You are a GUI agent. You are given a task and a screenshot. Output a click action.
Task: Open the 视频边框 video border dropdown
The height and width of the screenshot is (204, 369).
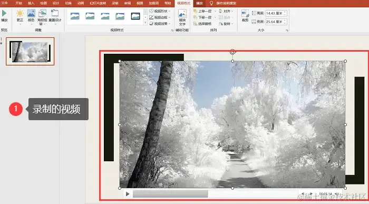(x=160, y=17)
